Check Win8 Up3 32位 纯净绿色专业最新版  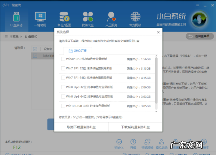[x=63, y=87]
